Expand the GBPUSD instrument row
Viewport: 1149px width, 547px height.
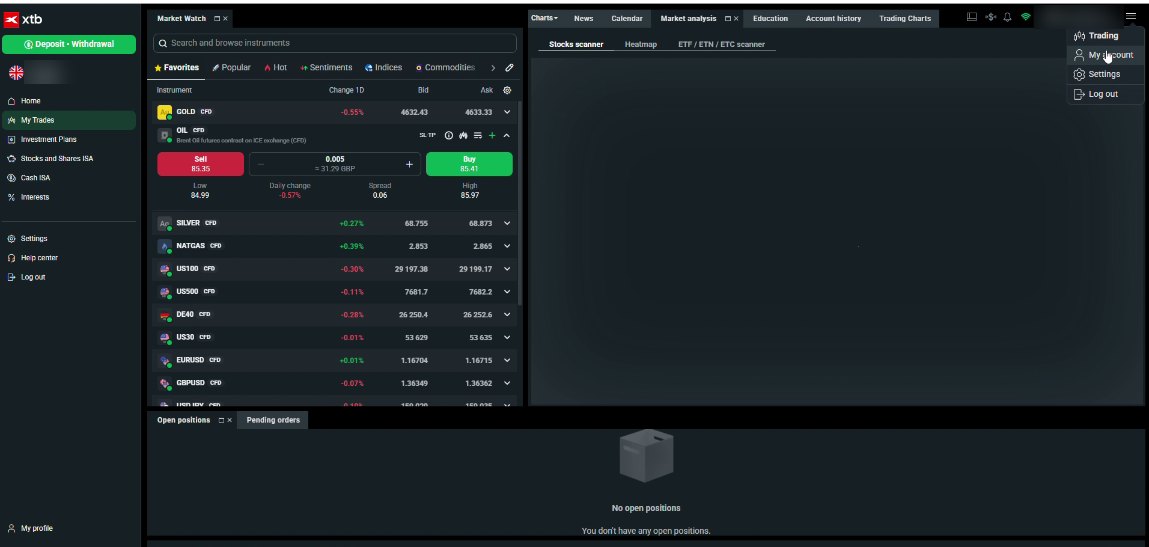pos(507,384)
